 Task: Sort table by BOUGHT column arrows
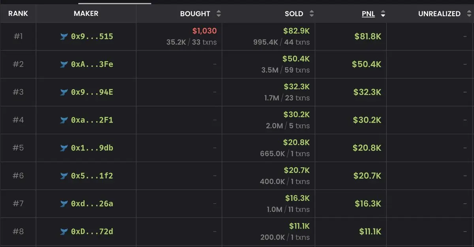coord(218,14)
